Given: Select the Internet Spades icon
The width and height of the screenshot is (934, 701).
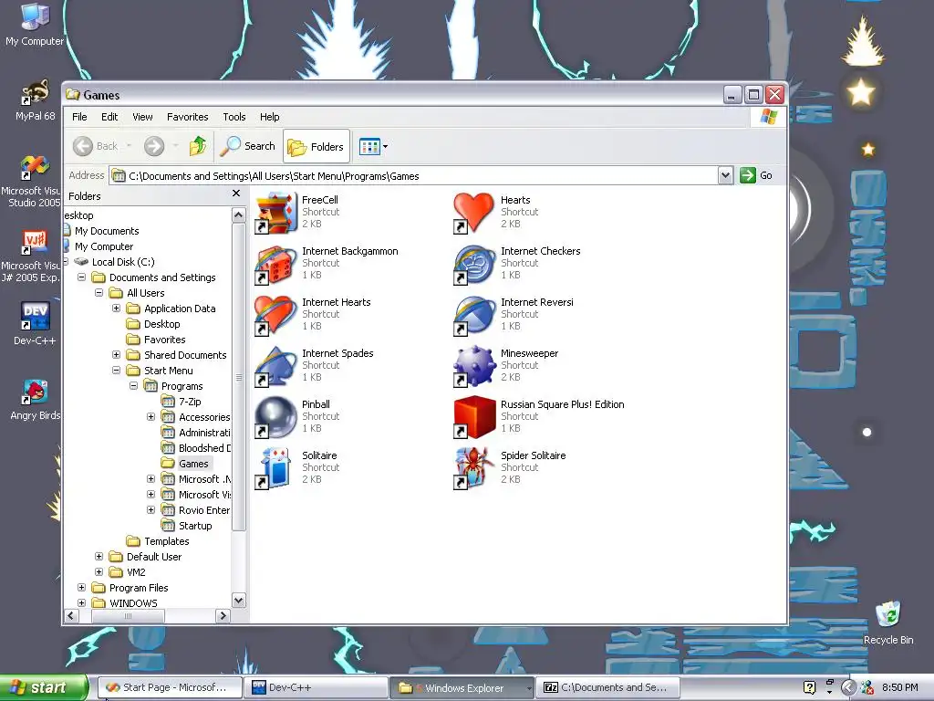Looking at the screenshot, I should [x=275, y=367].
